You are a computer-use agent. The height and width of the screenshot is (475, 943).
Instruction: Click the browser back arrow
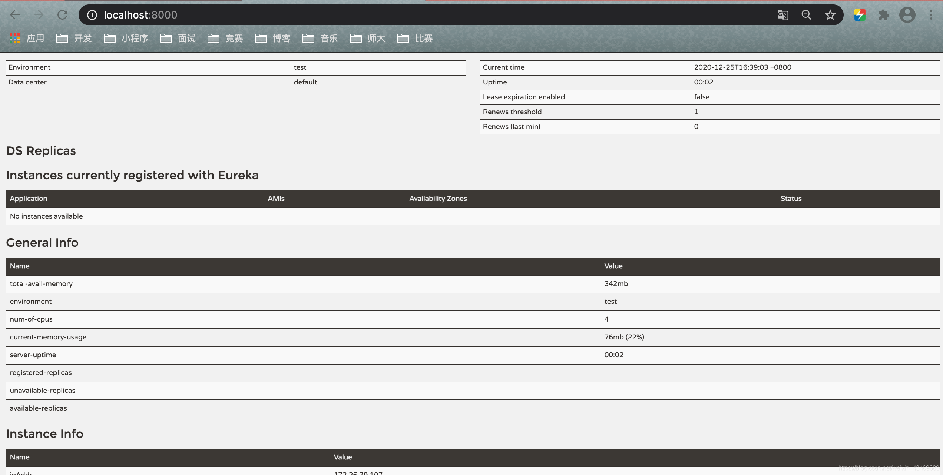(x=15, y=15)
